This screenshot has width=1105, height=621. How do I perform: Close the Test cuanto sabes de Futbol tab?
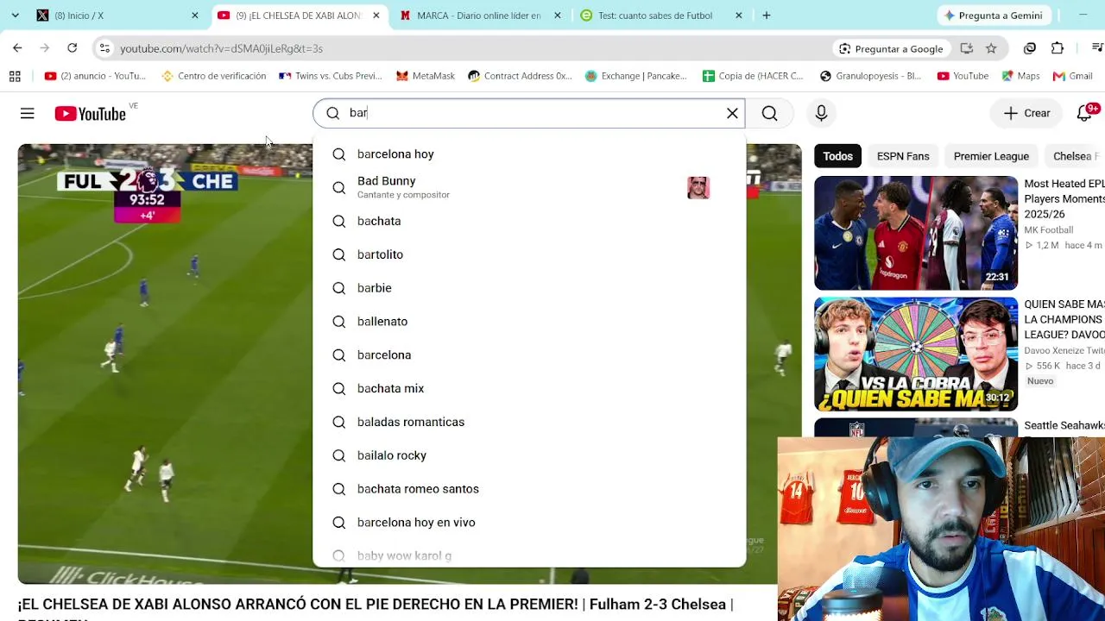coord(738,16)
